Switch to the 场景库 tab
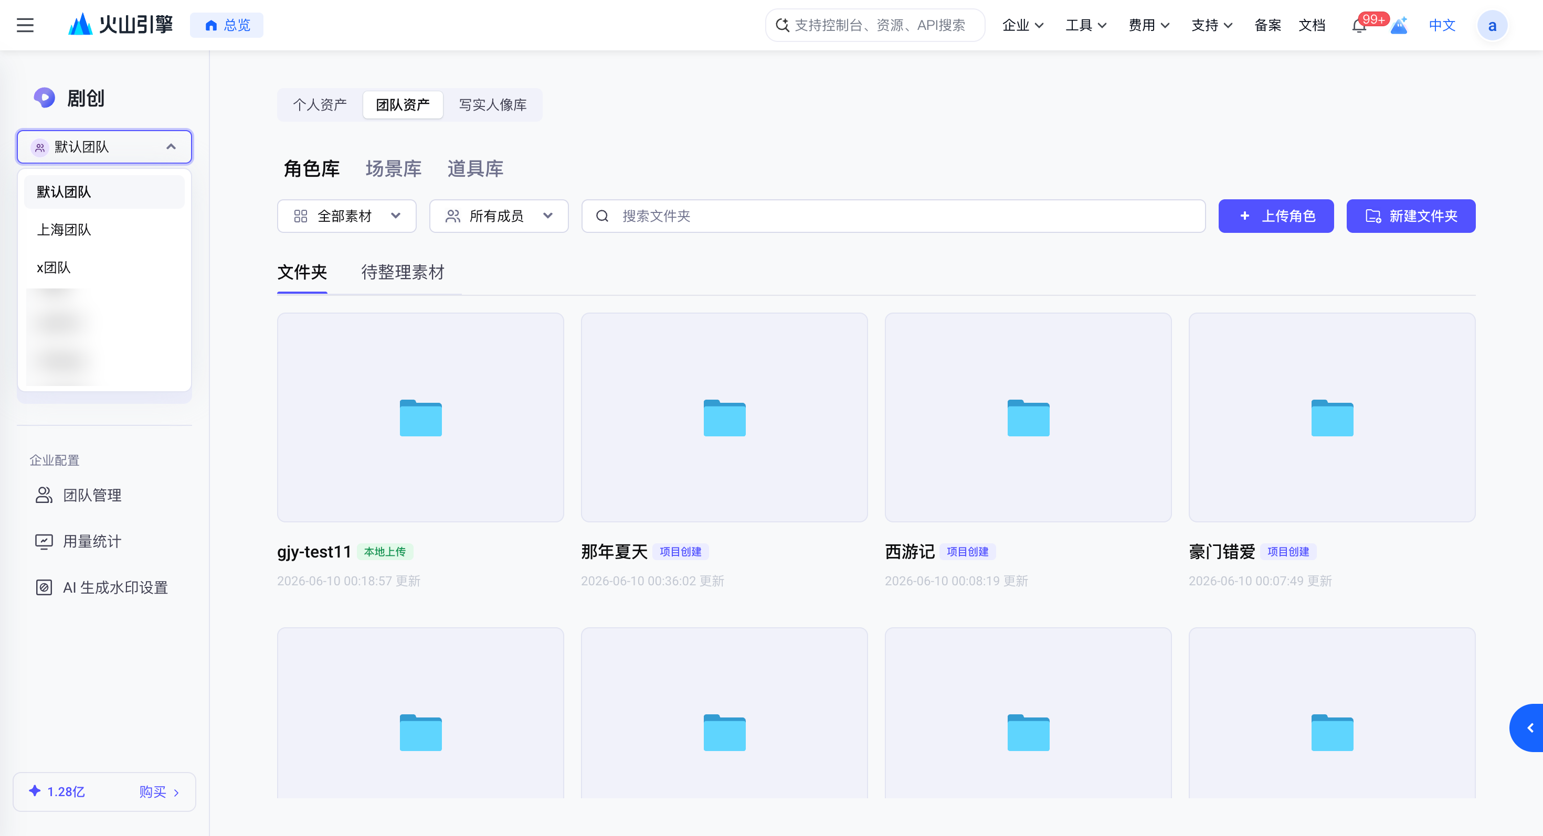This screenshot has width=1543, height=836. coord(394,169)
